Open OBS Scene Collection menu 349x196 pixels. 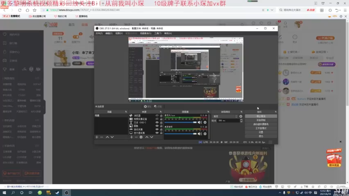point(146,33)
